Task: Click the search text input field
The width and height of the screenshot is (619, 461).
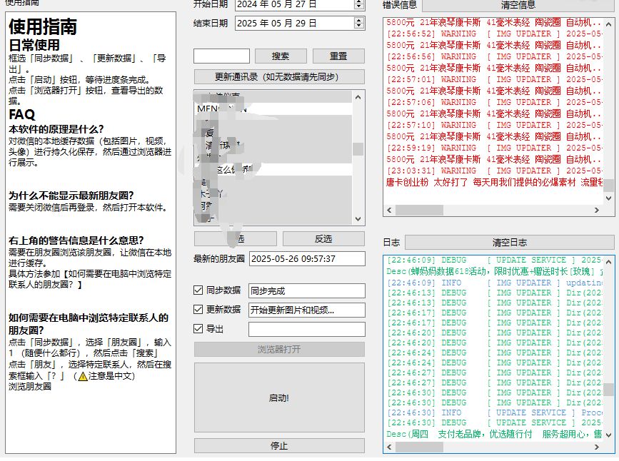Action: [221, 56]
